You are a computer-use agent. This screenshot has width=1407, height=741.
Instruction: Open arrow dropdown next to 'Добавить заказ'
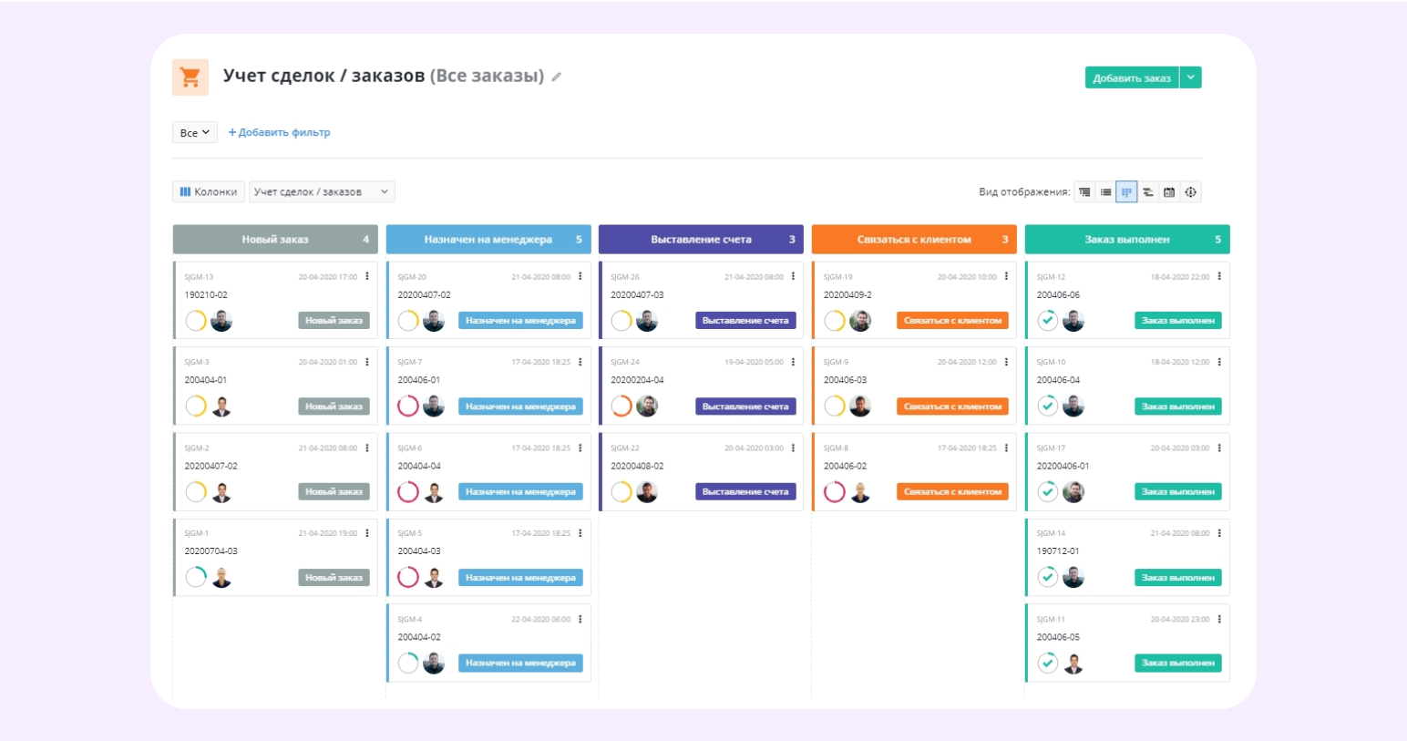[x=1191, y=77]
